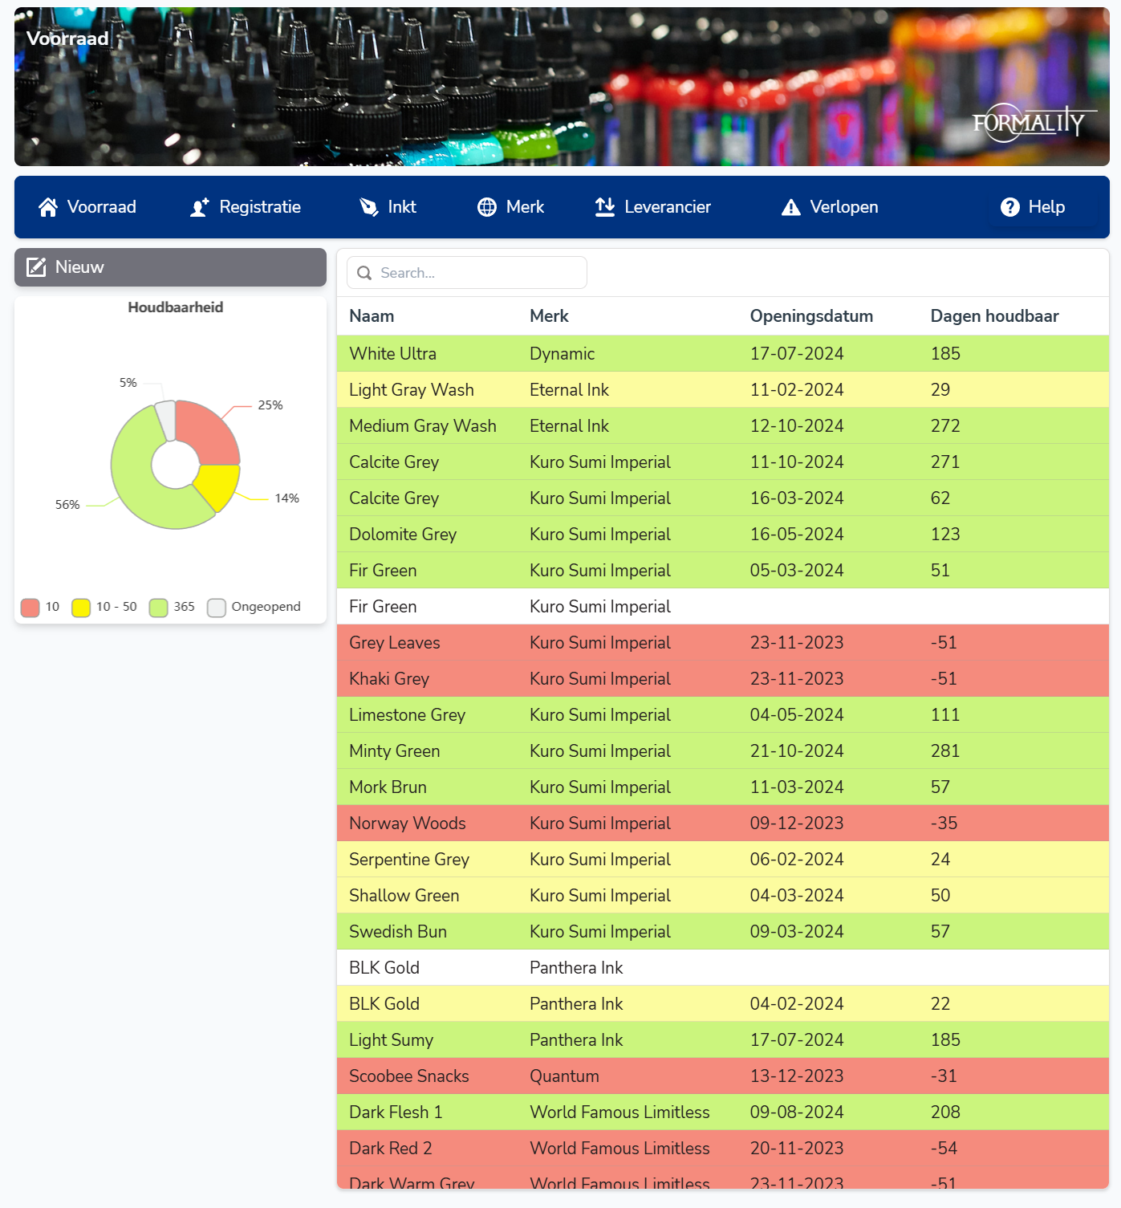Sort by the Naam column header

click(x=372, y=316)
